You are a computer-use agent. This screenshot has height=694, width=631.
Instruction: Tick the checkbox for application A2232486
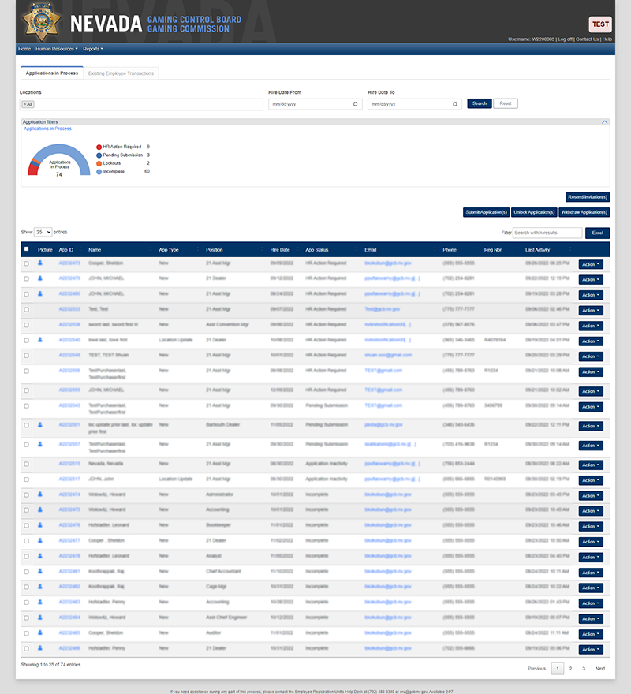27,649
